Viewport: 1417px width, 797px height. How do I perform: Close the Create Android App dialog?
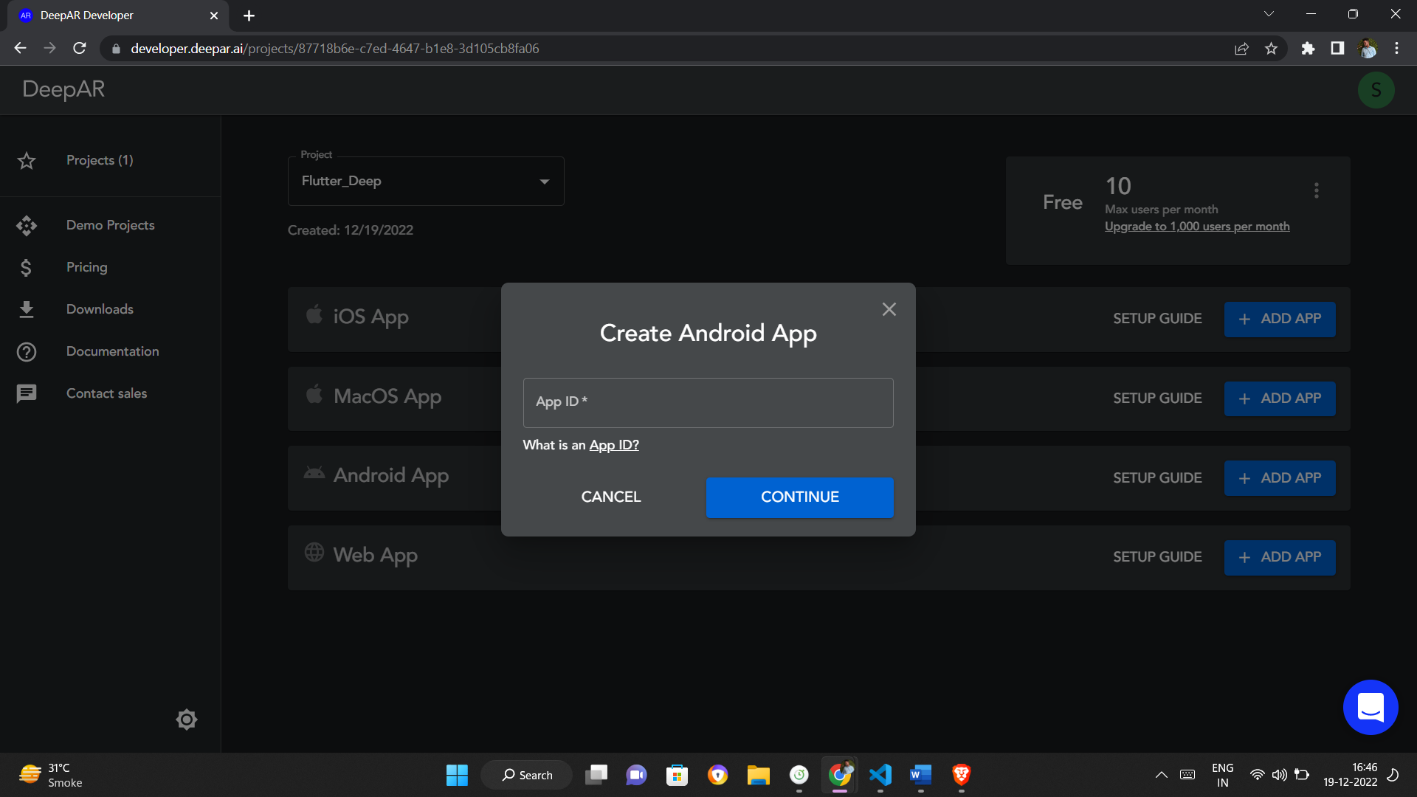click(x=889, y=309)
